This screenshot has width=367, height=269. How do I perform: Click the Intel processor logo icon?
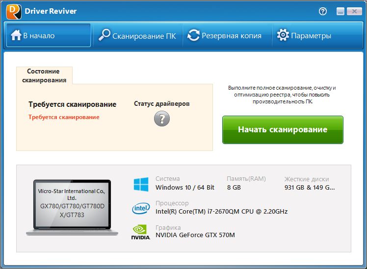coord(141,208)
